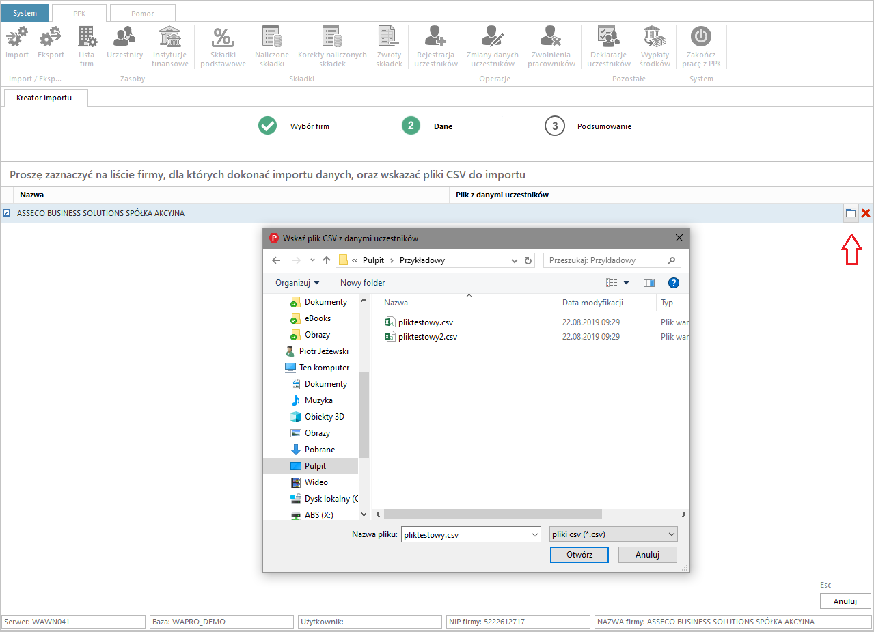Open Instytucje finansowe ribbon icon
Screen dimensions: 874x632
[x=169, y=46]
